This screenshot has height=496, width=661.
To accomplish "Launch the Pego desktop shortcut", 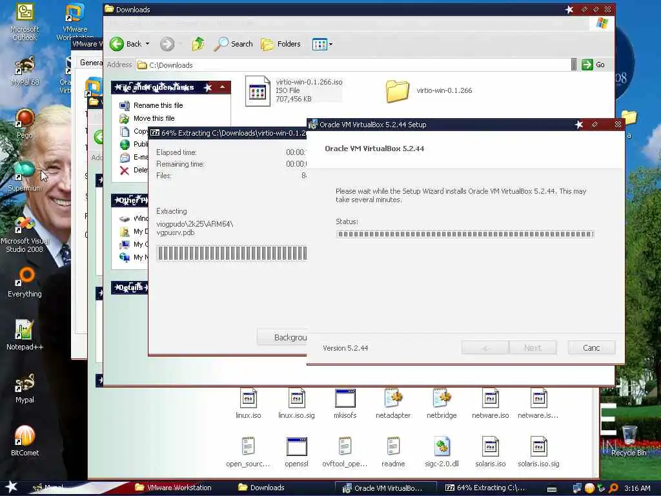I will pyautogui.click(x=25, y=123).
